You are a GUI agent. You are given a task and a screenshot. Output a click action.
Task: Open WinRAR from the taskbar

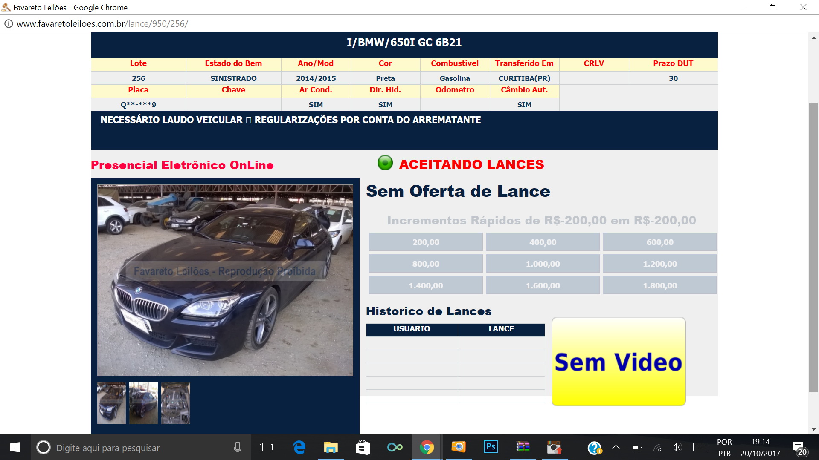click(x=523, y=447)
